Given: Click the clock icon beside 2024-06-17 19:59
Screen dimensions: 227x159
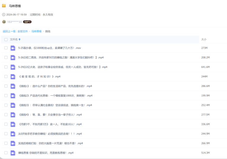Looking at the screenshot, I should pyautogui.click(x=4, y=14).
